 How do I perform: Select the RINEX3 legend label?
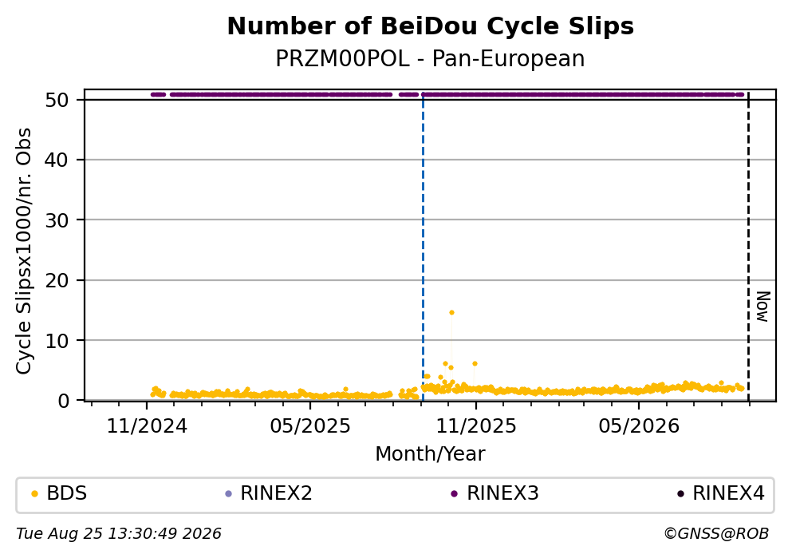(502, 493)
